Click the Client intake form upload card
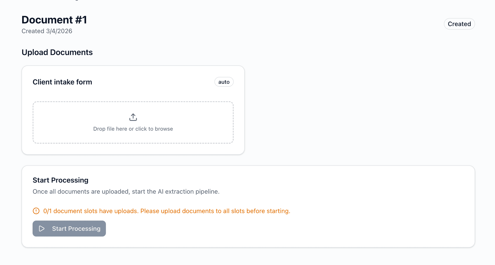Screen dimensions: 495x265 coord(133,109)
